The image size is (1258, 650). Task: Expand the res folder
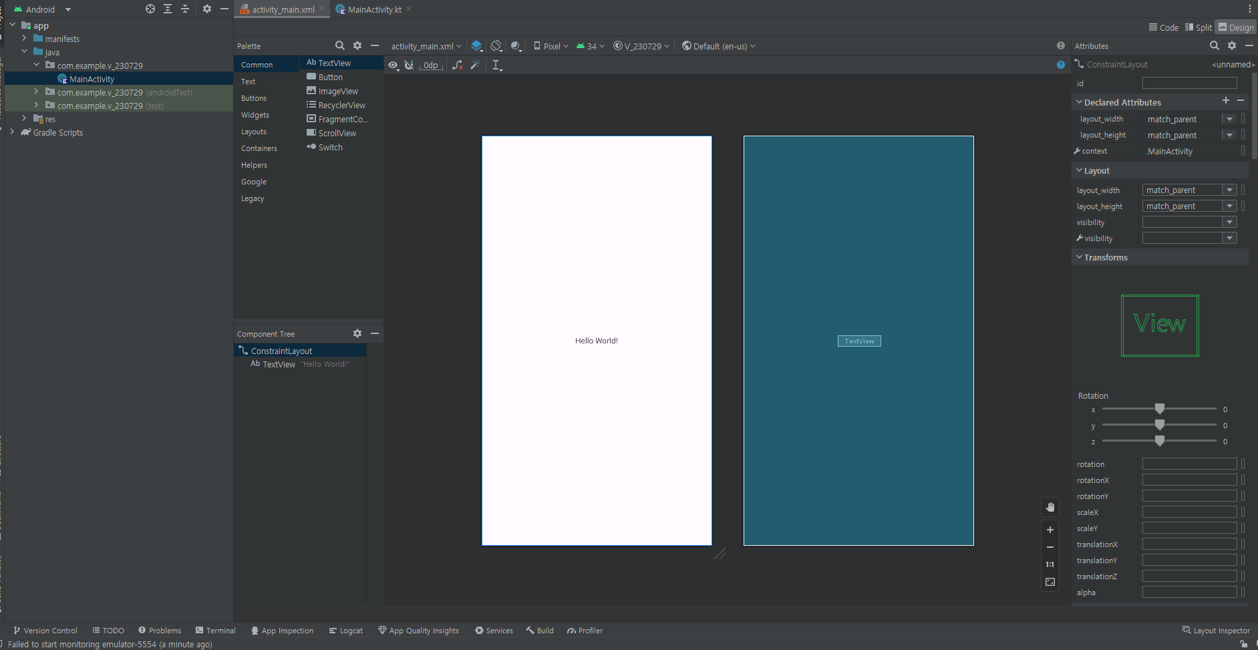click(x=25, y=119)
